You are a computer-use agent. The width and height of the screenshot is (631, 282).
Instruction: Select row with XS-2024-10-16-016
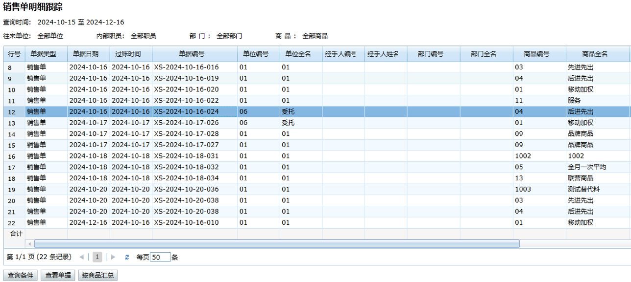tap(186, 67)
